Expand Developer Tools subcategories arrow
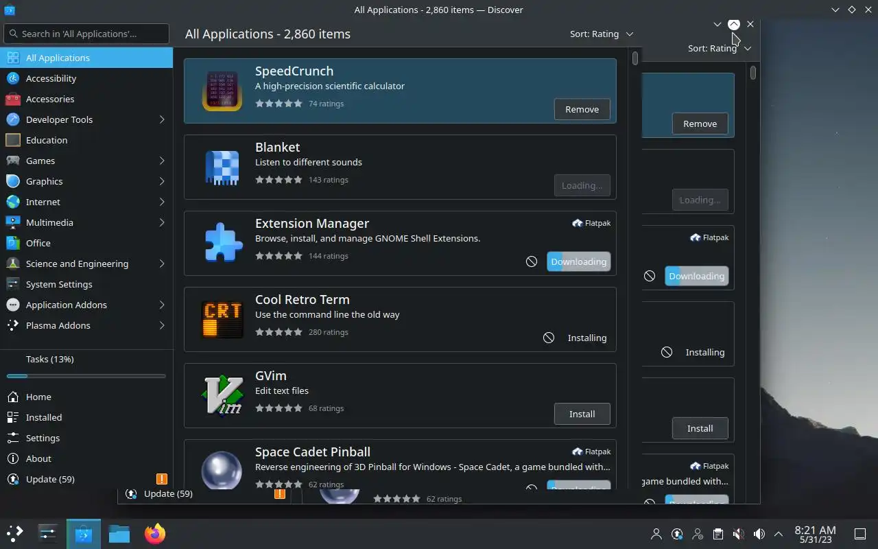The width and height of the screenshot is (878, 549). pyautogui.click(x=162, y=119)
